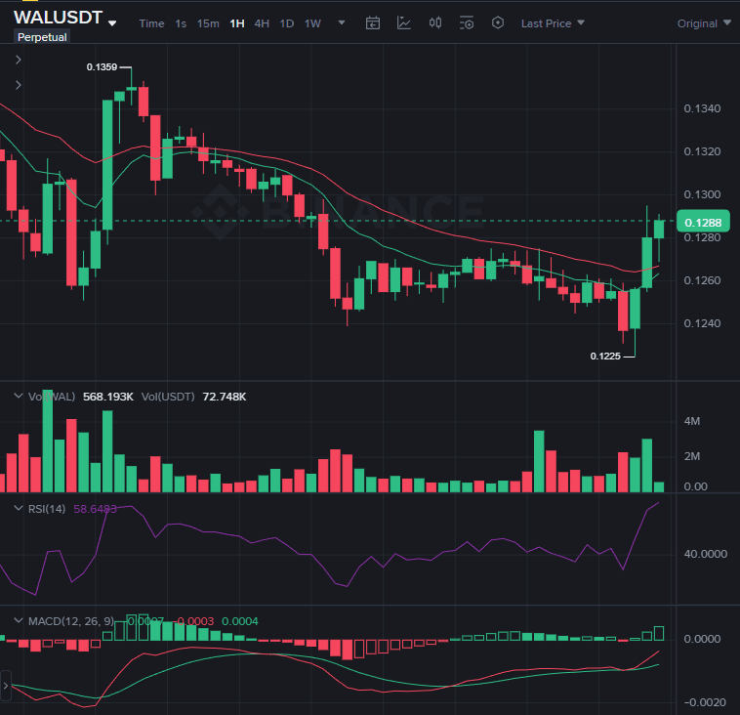Image resolution: width=740 pixels, height=715 pixels.
Task: Click the 0.1359 high price marker
Action: [102, 67]
